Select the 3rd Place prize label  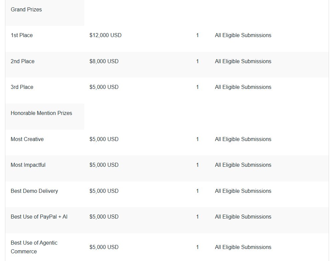tap(22, 87)
